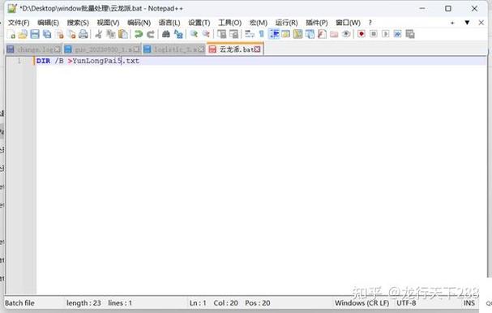Close the change.log tab
492x313 pixels.
(57, 49)
